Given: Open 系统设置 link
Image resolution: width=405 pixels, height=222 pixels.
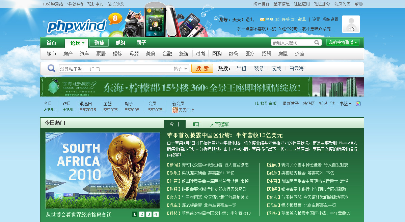Looking at the screenshot, I should click(330, 20).
